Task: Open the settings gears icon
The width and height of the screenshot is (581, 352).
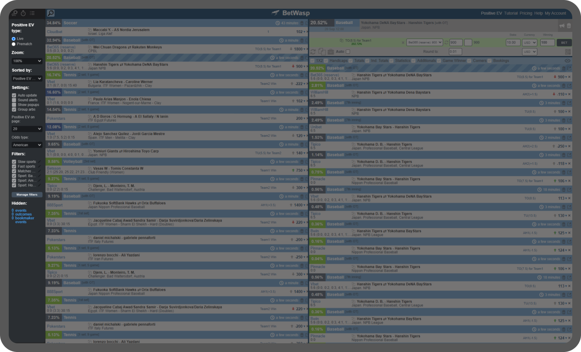Action: click(x=15, y=13)
